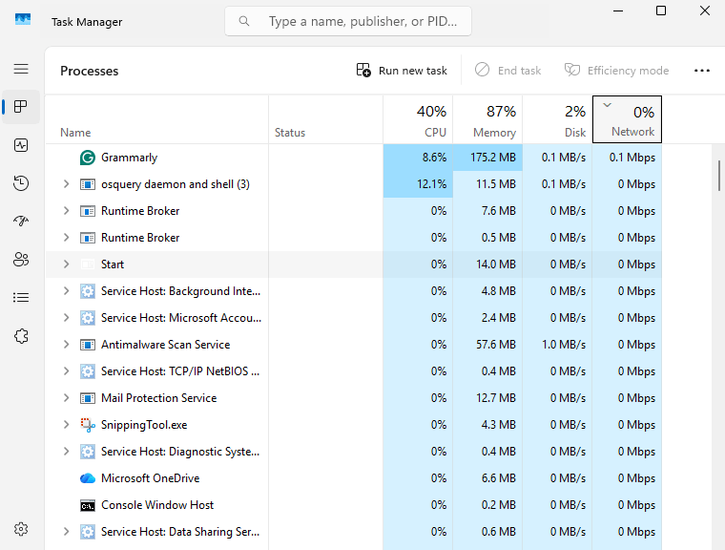
Task: Open Task Manager settings gear
Action: click(x=21, y=529)
